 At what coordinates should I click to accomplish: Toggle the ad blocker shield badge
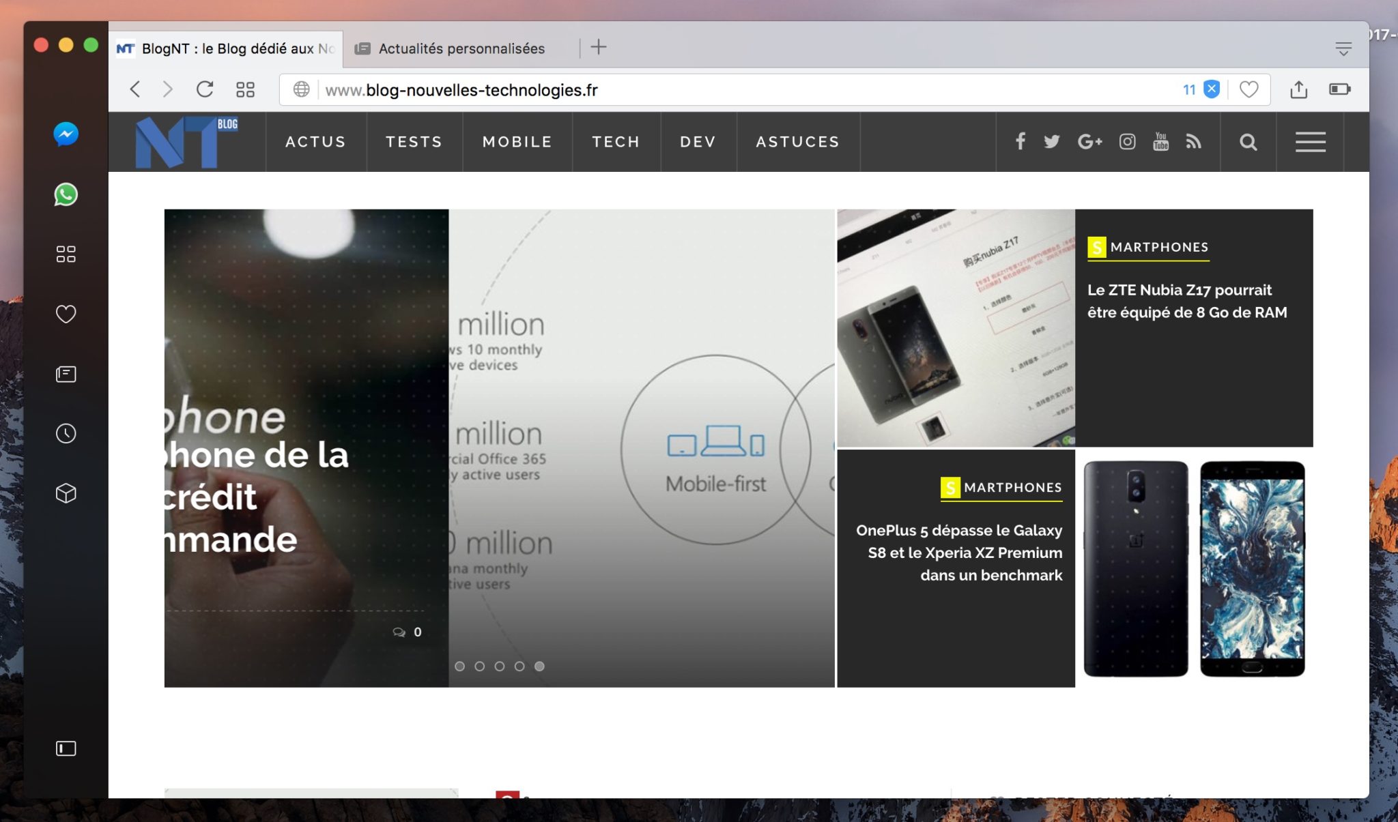(1212, 89)
